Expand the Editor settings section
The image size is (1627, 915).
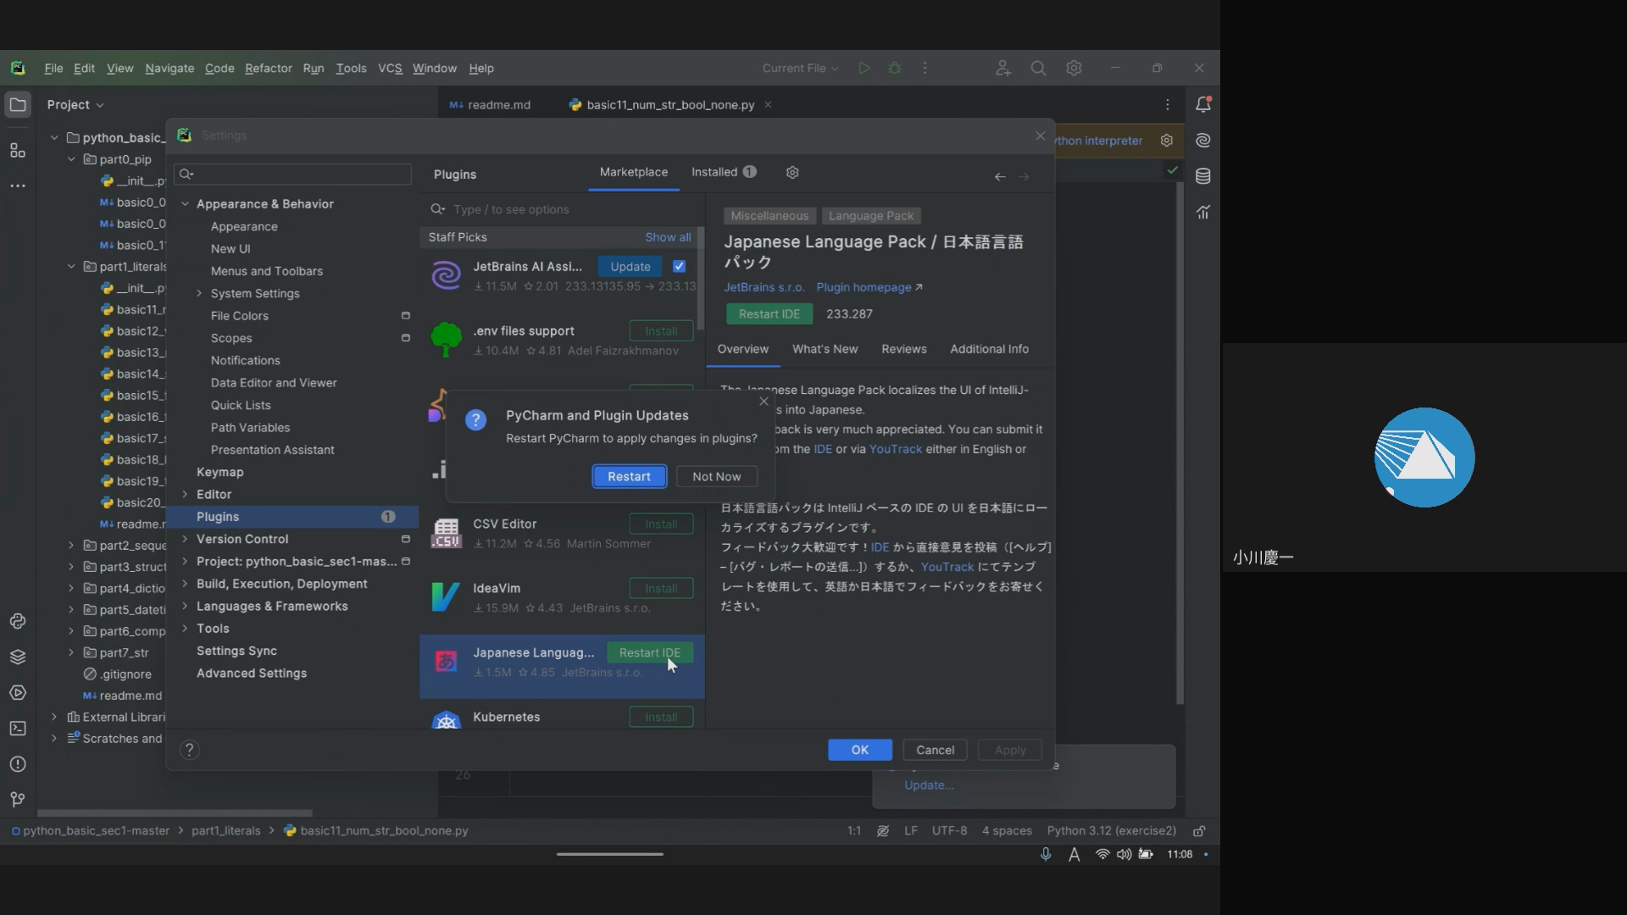coord(185,494)
